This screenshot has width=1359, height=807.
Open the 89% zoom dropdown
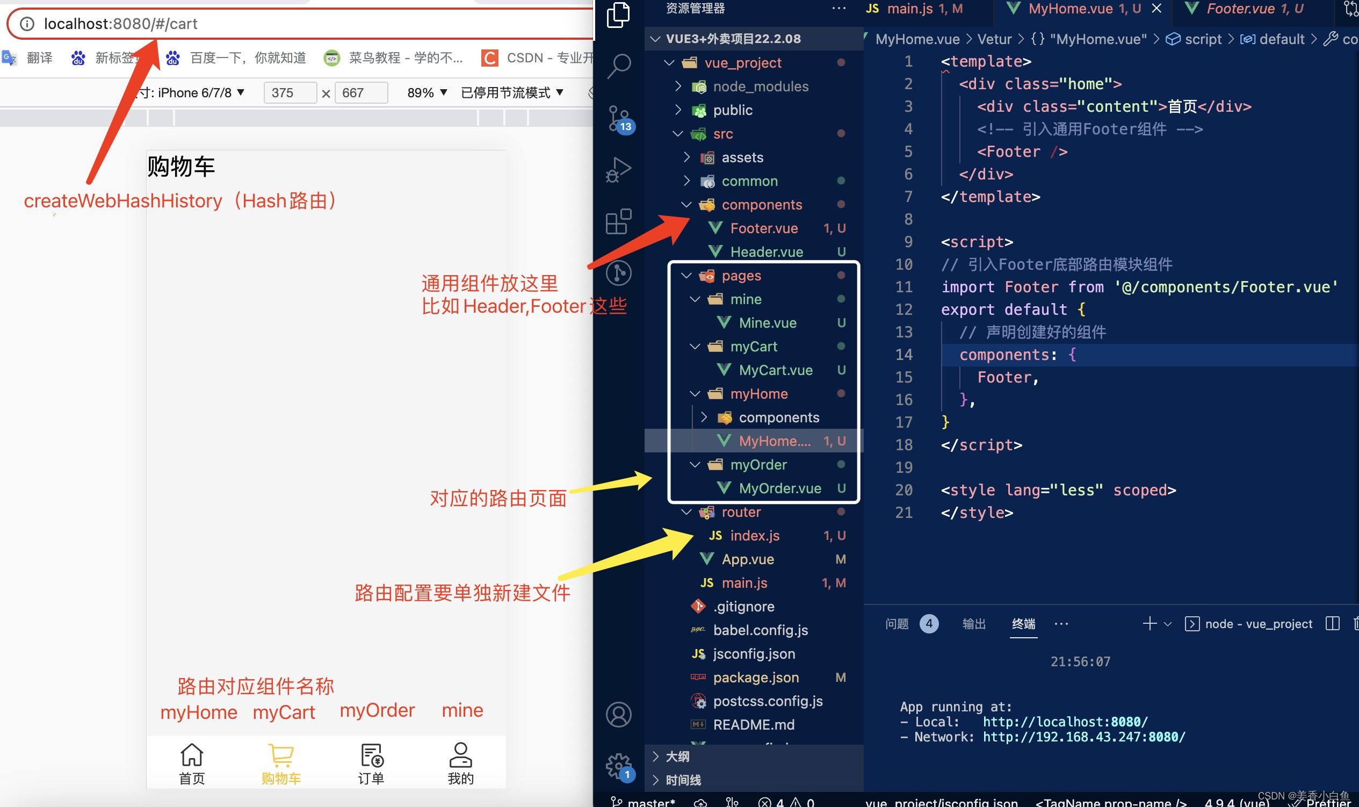pyautogui.click(x=427, y=92)
